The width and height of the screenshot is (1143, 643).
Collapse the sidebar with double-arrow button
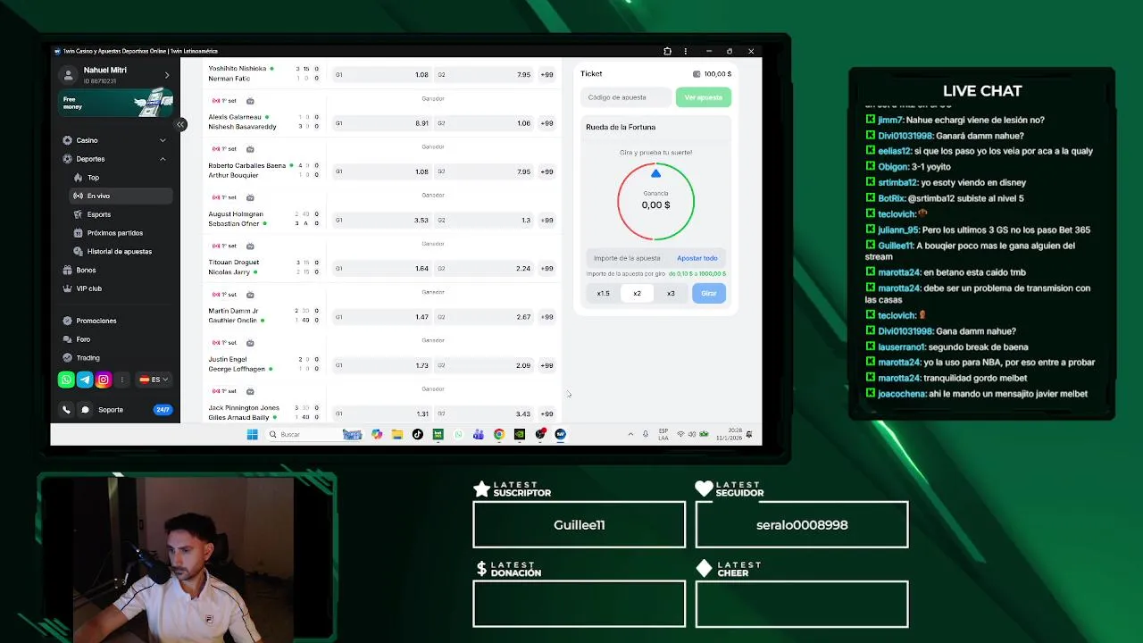click(179, 124)
